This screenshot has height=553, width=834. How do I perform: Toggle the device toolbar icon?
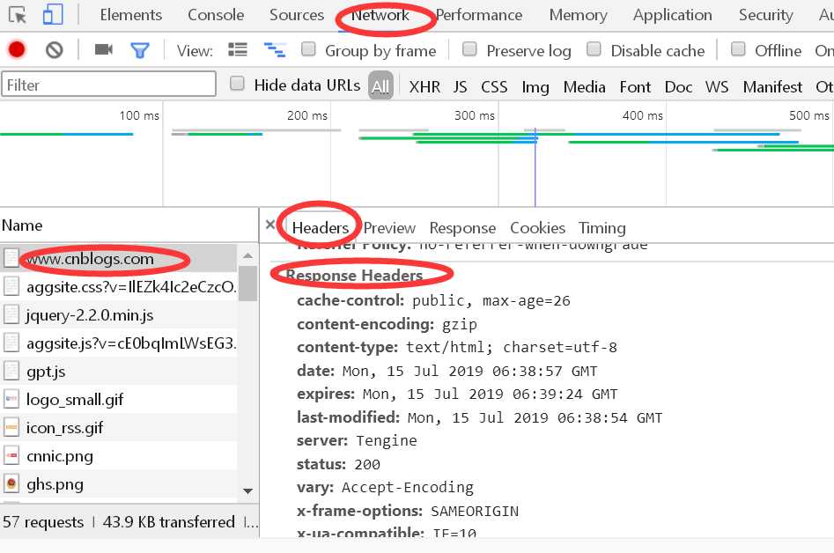53,14
